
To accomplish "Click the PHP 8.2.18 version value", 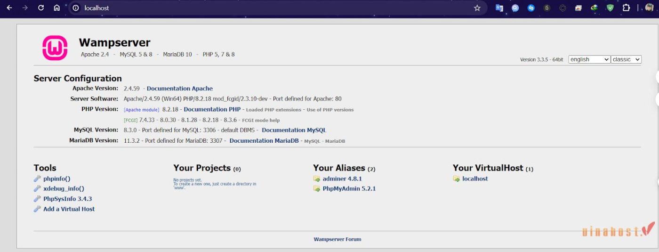I will (x=171, y=109).
